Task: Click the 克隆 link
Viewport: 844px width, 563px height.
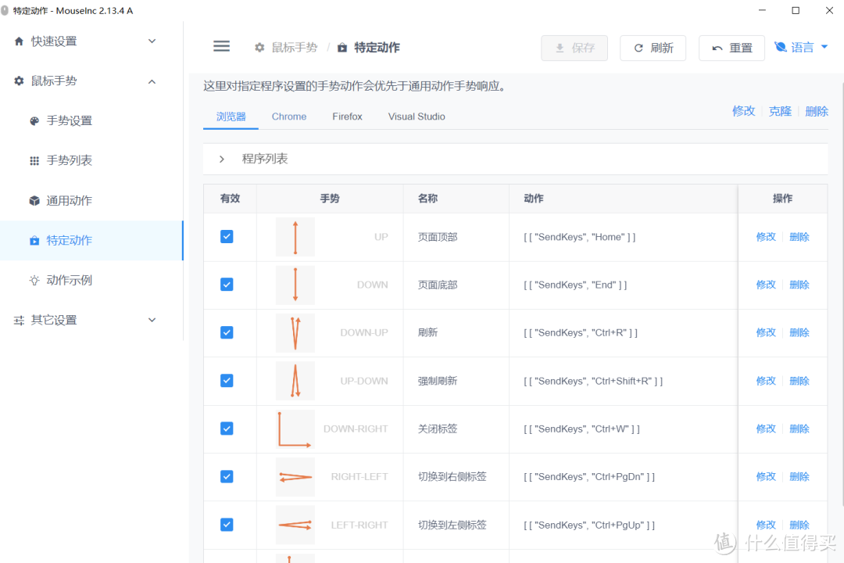Action: coord(780,111)
